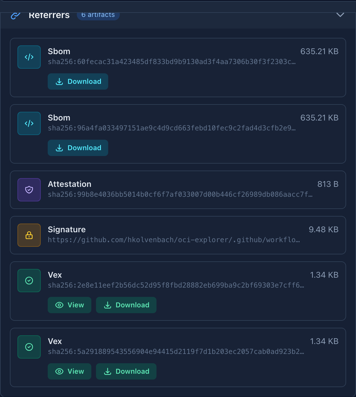Viewport: 356px width, 397px height.
Task: Click Vex title above sha256:2e8e11ee
Action: [x=55, y=275]
